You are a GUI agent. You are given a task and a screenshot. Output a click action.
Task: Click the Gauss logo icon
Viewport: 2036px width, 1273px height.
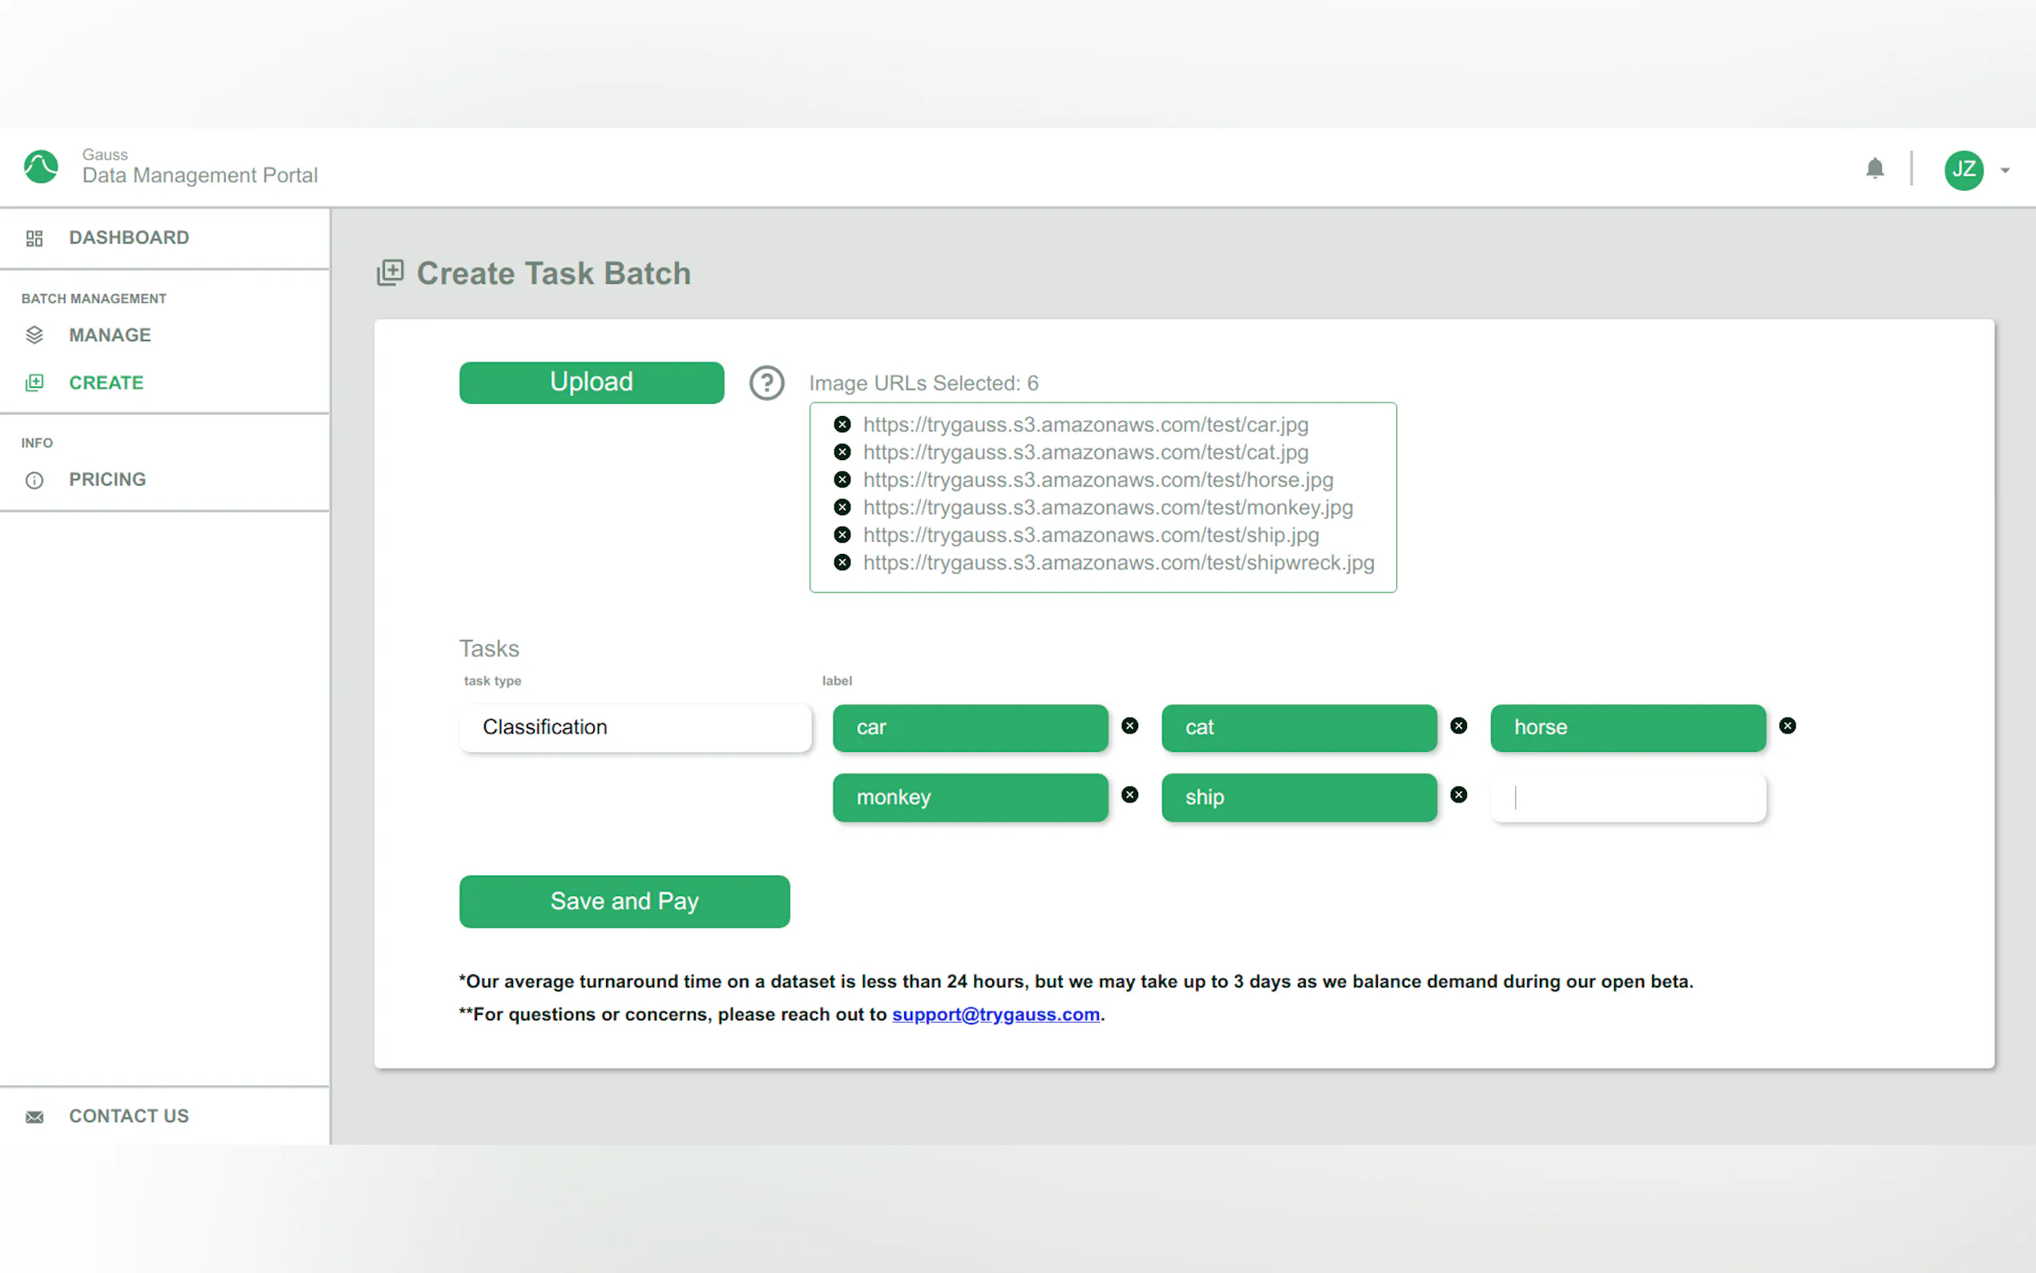[40, 167]
